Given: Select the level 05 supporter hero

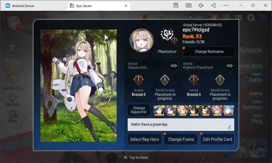Looking at the screenshot, I should tap(205, 110).
